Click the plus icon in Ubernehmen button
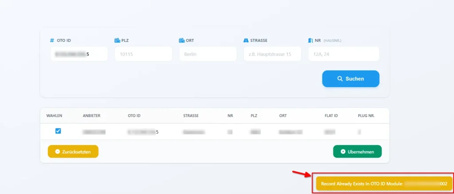 pos(343,152)
